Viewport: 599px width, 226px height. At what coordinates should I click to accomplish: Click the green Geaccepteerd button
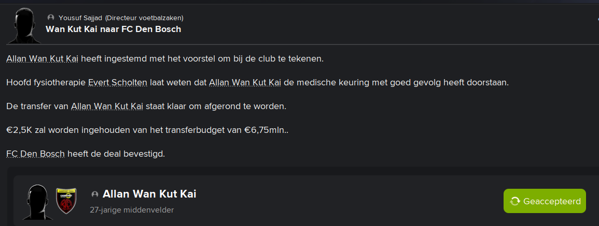coord(545,201)
